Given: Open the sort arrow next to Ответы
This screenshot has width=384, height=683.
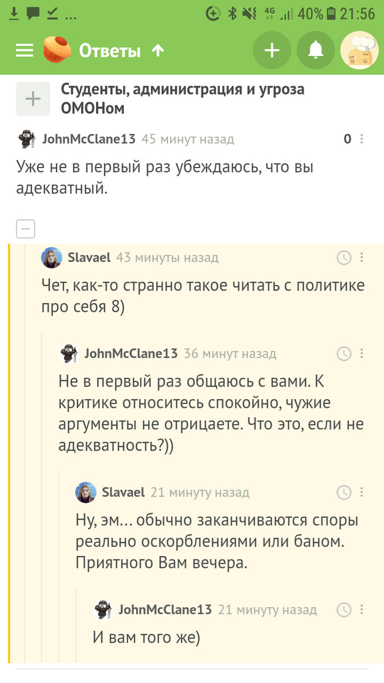Looking at the screenshot, I should (157, 50).
